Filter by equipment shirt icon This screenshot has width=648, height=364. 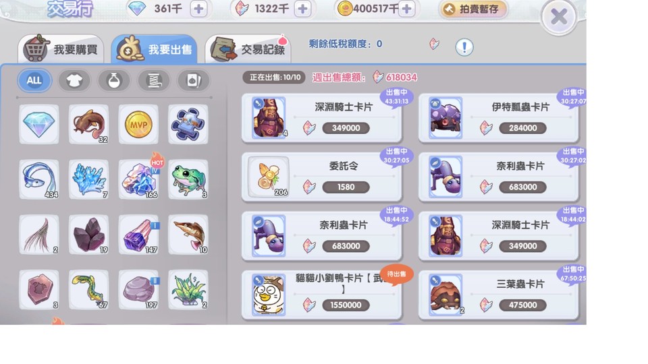point(74,80)
